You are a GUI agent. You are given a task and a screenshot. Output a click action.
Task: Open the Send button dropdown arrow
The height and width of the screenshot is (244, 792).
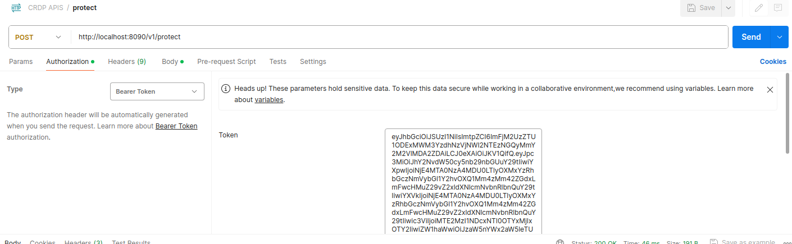(780, 38)
